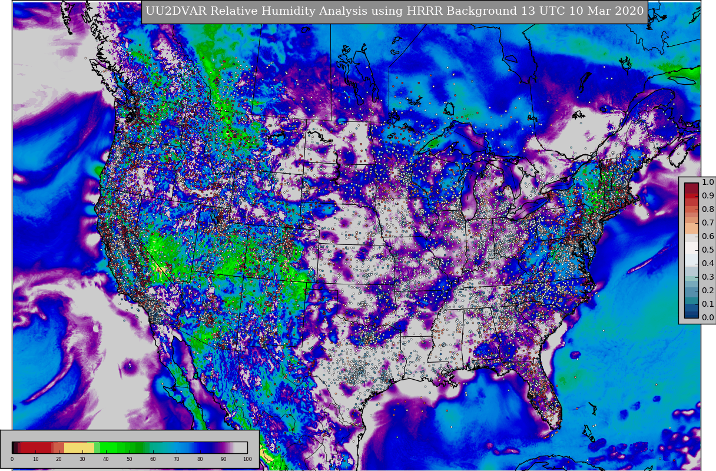Screen dimensions: 716x471
Task: Click the 70 tick label on humidity colorbar
Action: (177, 459)
